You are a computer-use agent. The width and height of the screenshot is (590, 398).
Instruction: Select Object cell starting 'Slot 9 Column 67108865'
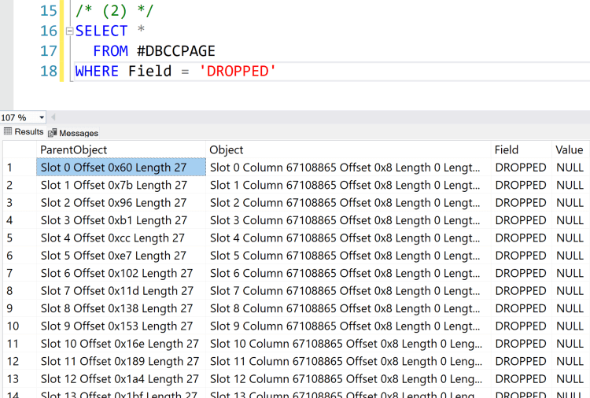(x=348, y=326)
